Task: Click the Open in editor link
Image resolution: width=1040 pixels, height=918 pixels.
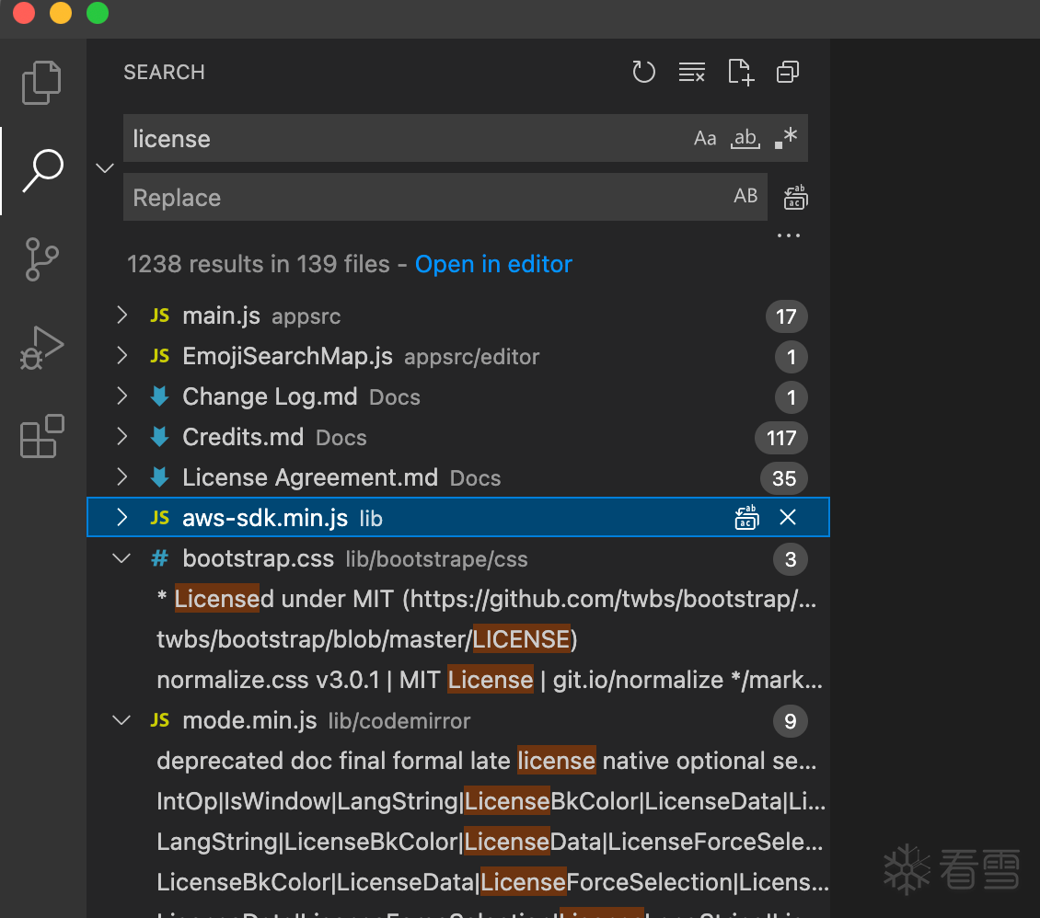Action: tap(493, 265)
